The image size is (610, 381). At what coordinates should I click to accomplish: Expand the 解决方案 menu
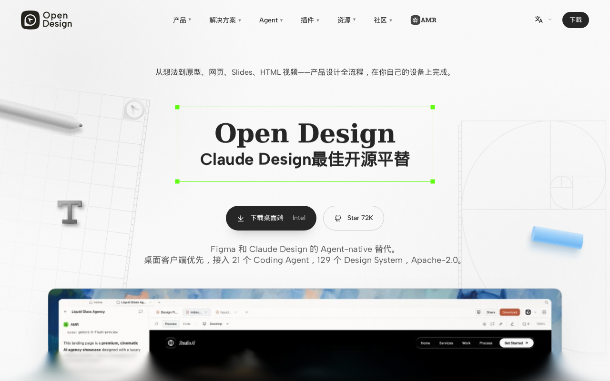click(225, 20)
